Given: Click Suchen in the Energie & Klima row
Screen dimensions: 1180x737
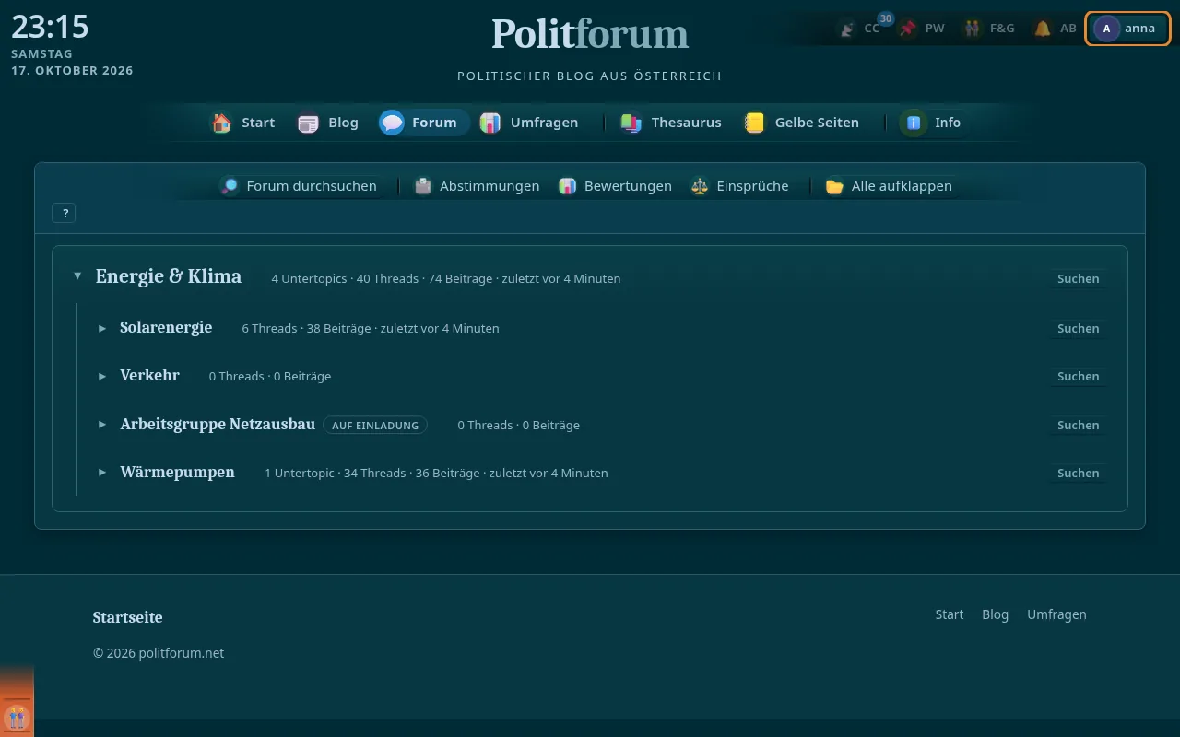Looking at the screenshot, I should click(x=1078, y=278).
